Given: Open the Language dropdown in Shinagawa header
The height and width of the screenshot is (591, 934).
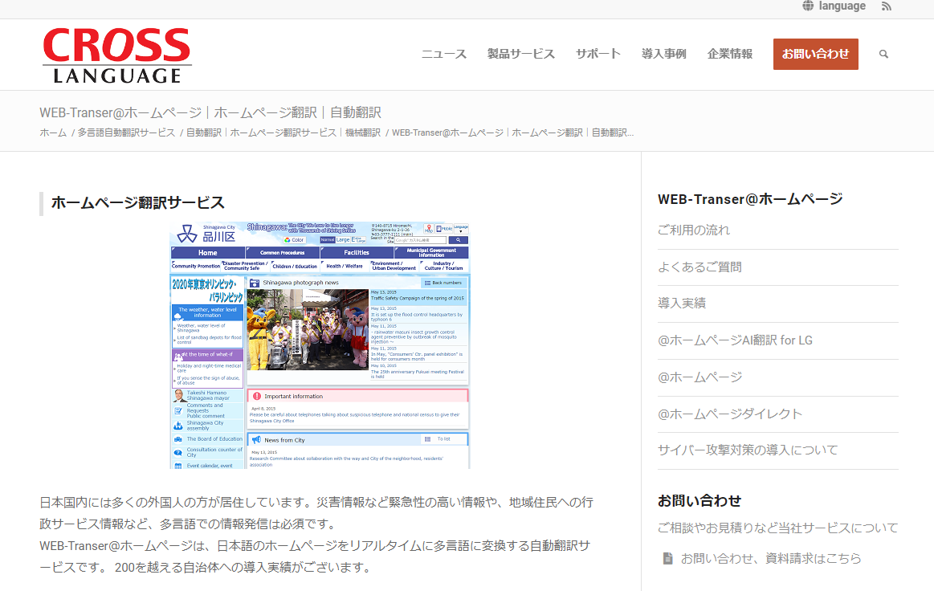Looking at the screenshot, I should pos(461,229).
